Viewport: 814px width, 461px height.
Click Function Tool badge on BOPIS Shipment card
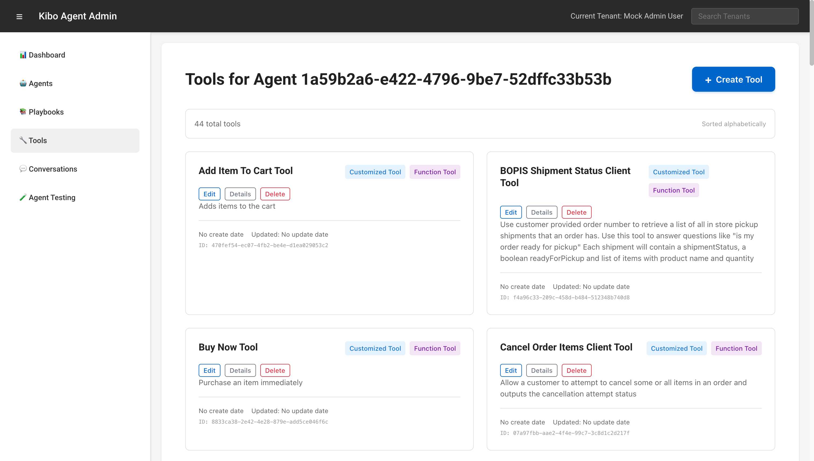pos(674,190)
